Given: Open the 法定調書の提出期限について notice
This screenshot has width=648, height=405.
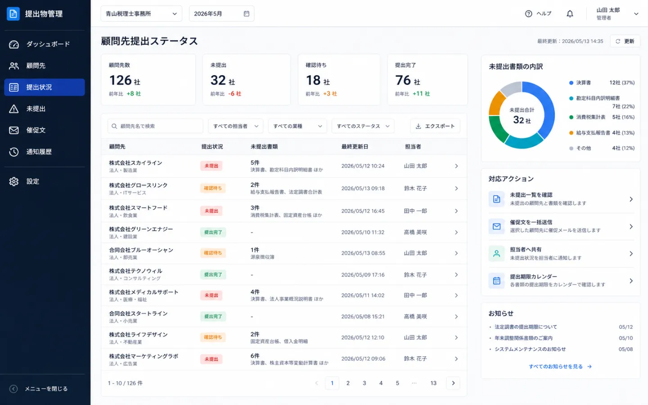Looking at the screenshot, I should (526, 327).
